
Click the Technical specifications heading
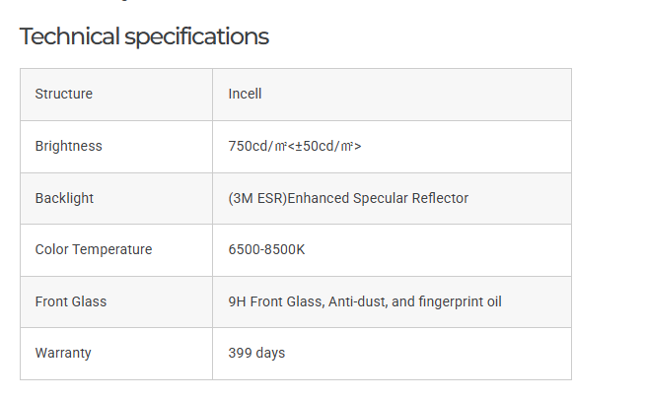point(144,37)
